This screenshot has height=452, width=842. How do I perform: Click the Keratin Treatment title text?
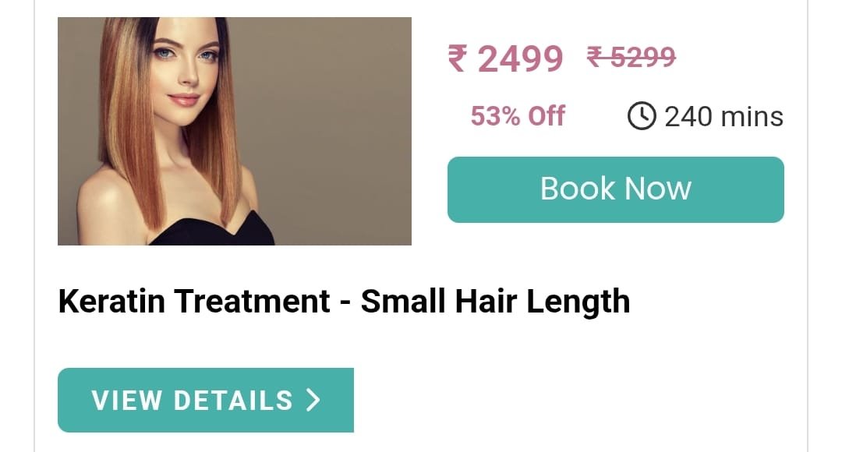pyautogui.click(x=194, y=301)
